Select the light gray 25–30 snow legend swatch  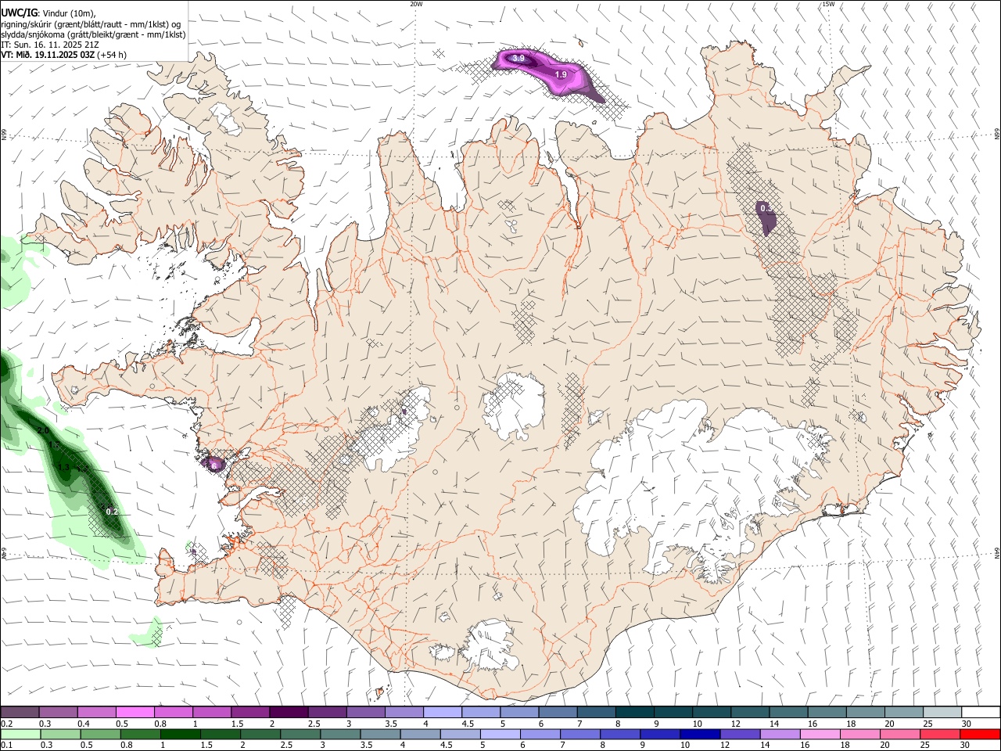coord(942,713)
